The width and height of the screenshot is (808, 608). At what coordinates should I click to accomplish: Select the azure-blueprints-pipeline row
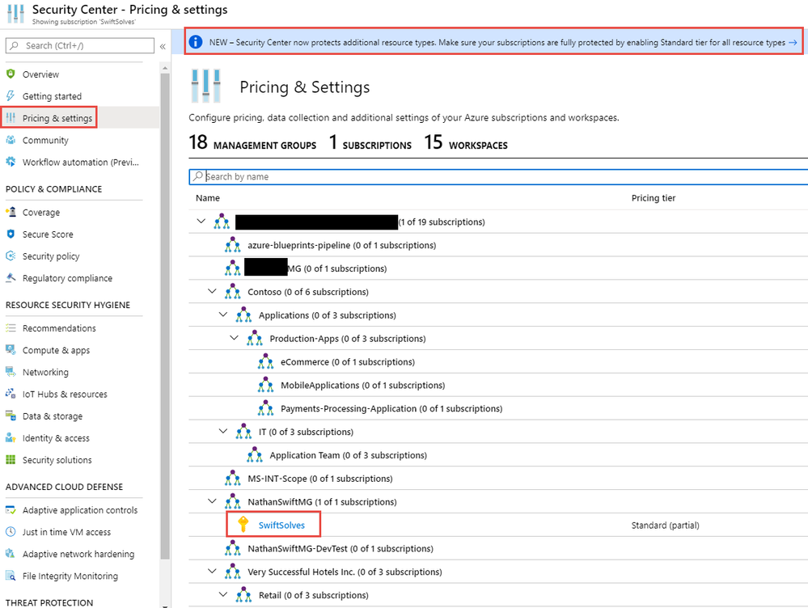click(498, 245)
